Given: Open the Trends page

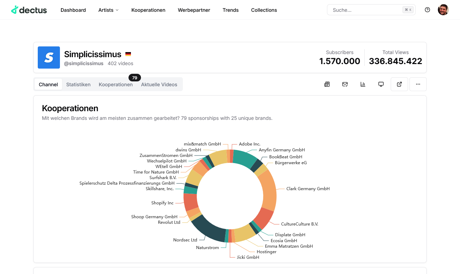Looking at the screenshot, I should (231, 10).
